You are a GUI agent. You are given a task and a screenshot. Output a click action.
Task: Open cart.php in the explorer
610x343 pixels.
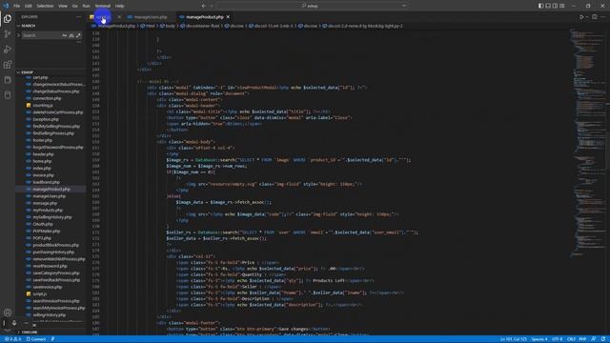[x=40, y=77]
